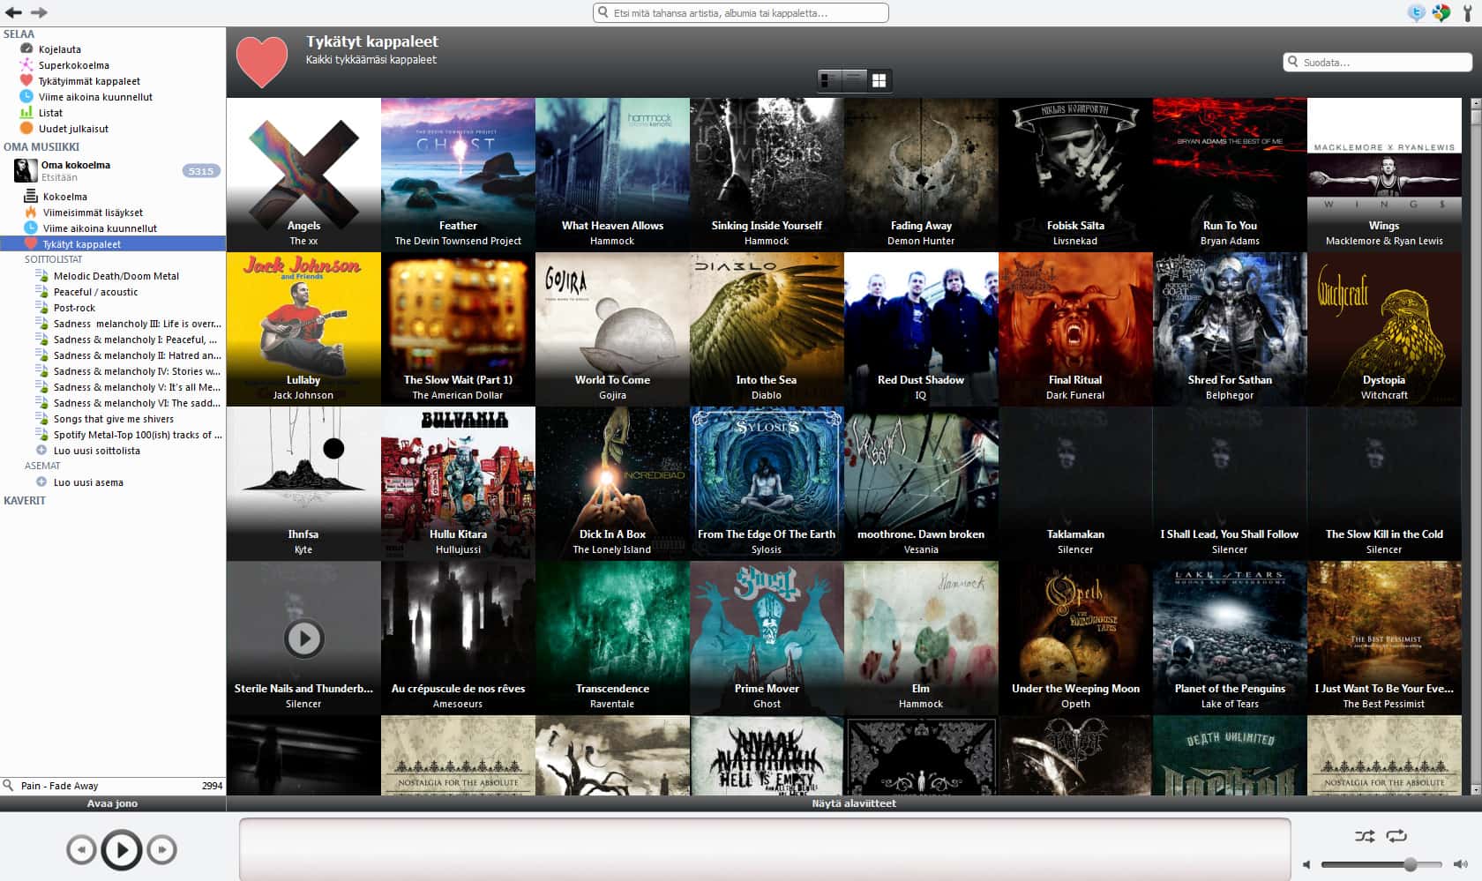Click the sidebar search field showing Pain - Fade Away

pyautogui.click(x=113, y=786)
